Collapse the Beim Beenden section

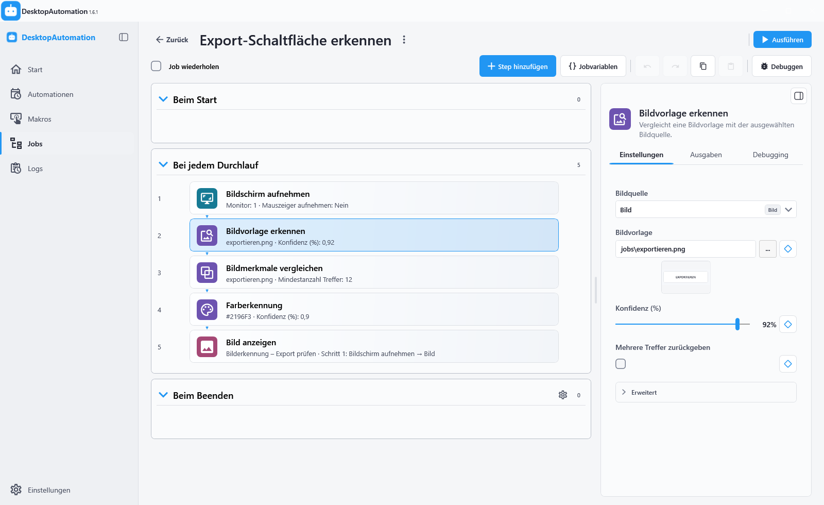[163, 395]
